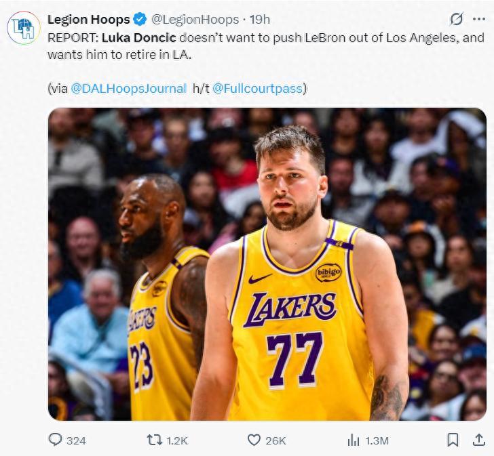Click the 1.2K reposts count
This screenshot has height=456, width=494.
pos(176,440)
